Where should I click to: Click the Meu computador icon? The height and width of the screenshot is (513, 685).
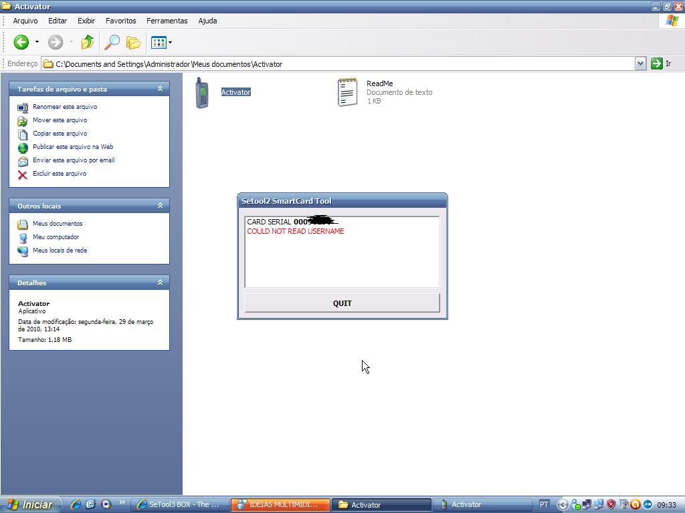coord(23,238)
